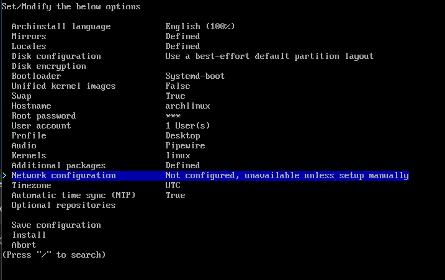Click the True value beside NTP
This screenshot has height=280, width=445.
176,196
